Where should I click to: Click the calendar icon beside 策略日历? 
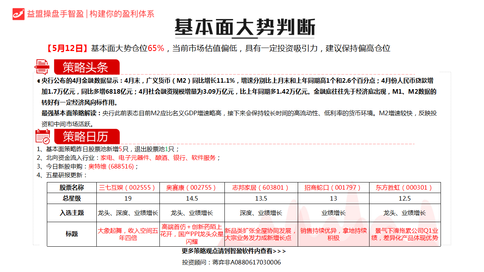pyautogui.click(x=43, y=136)
